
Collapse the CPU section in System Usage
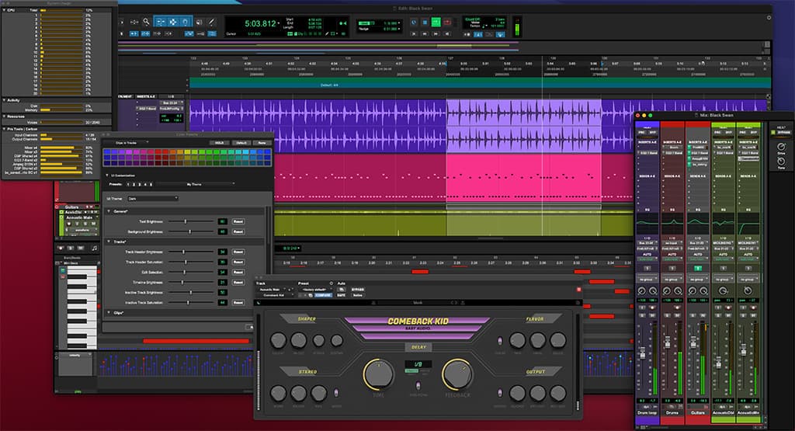pyautogui.click(x=5, y=9)
